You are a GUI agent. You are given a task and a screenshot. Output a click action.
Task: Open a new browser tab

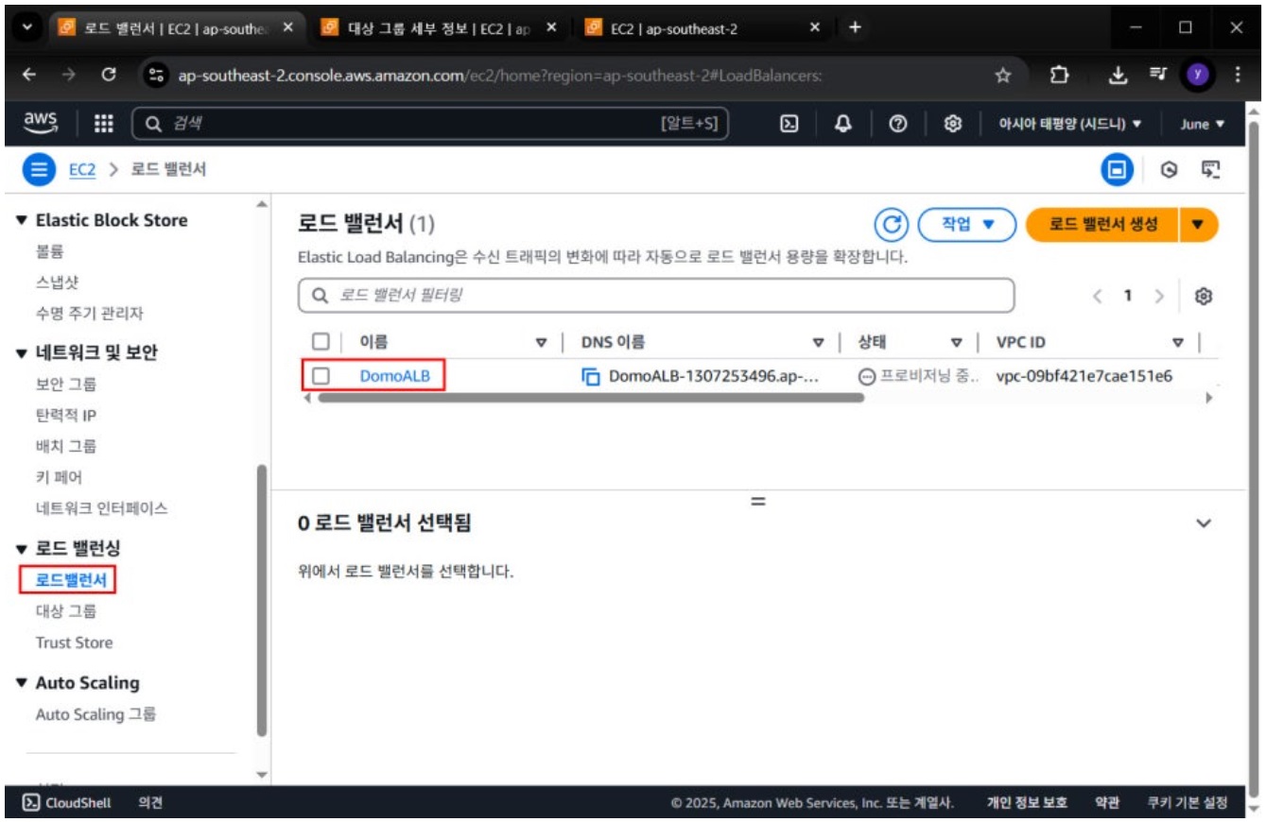pos(856,27)
